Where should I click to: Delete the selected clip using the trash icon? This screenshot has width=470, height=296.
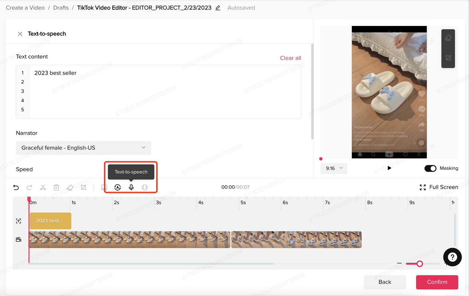coord(56,187)
